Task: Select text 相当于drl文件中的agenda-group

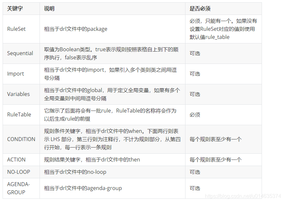Action: [83, 188]
